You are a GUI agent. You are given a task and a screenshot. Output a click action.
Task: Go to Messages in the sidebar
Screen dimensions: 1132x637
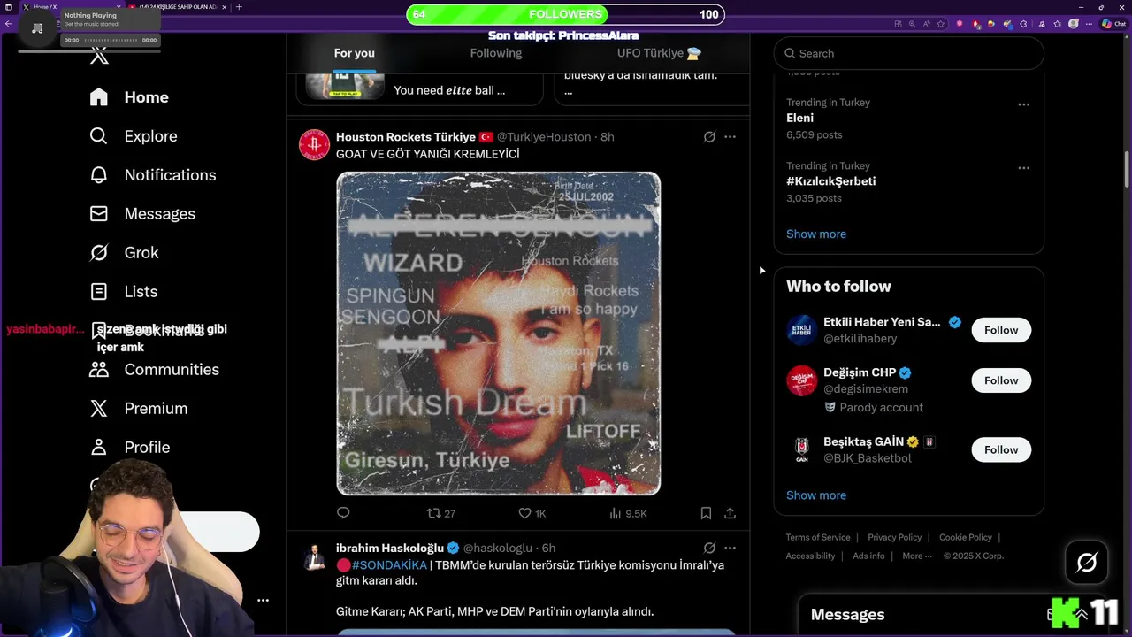click(142, 214)
